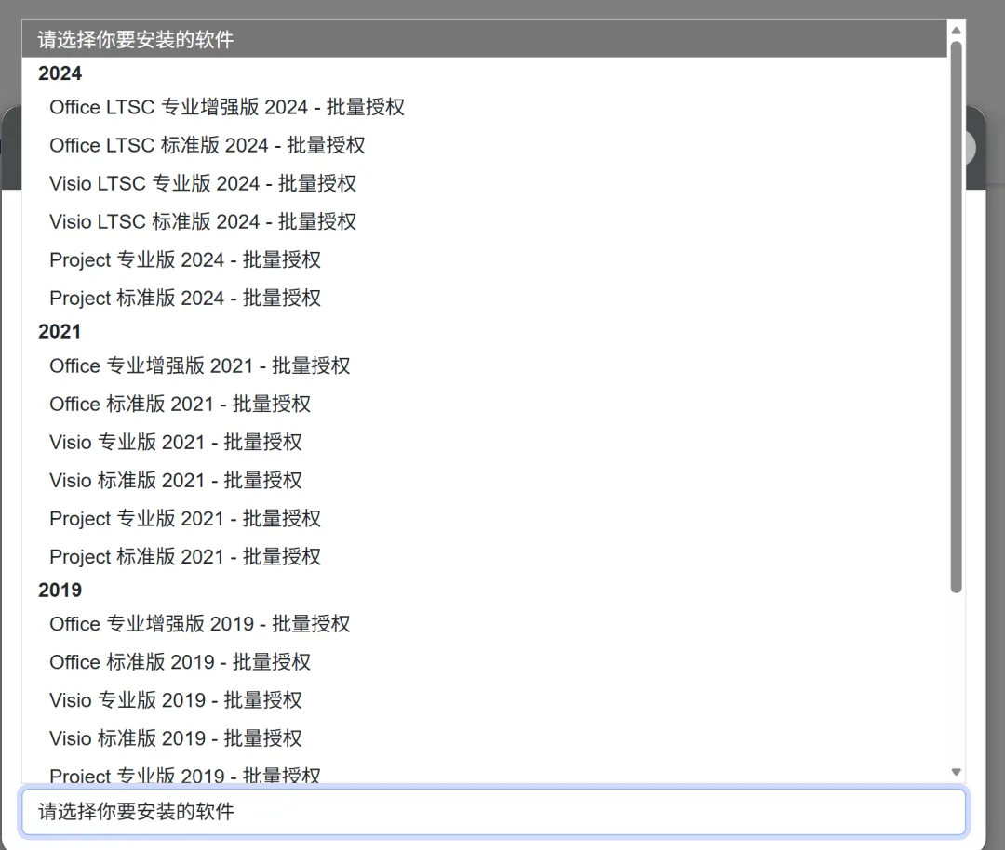This screenshot has width=1005, height=850.
Task: Choose Office LTSC 标准版 2024 - 批量授权
Action: (x=485, y=145)
